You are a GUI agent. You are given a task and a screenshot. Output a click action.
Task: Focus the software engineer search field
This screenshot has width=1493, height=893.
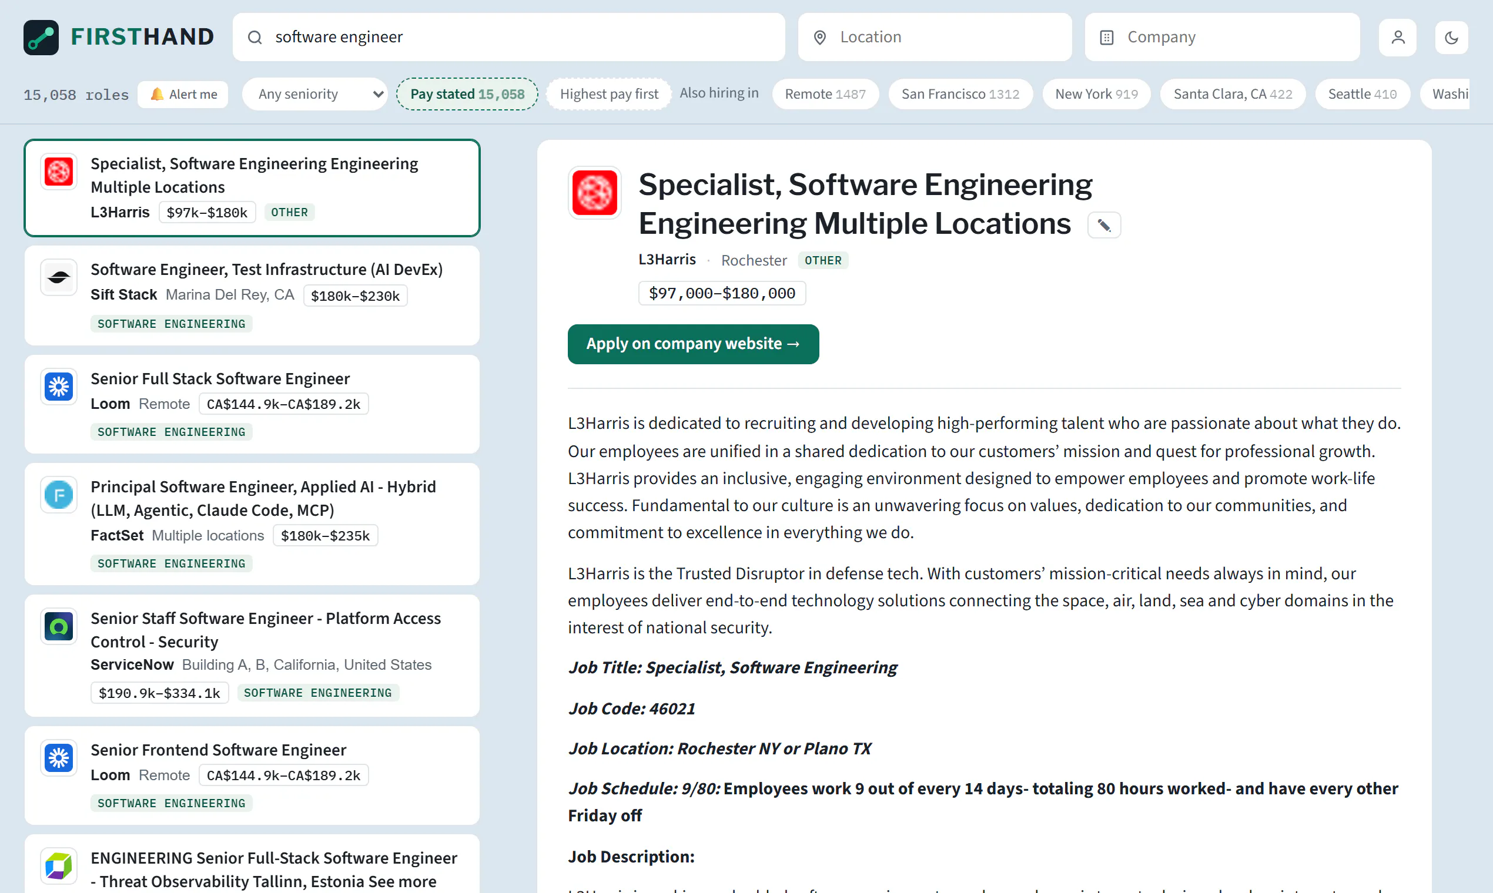point(508,38)
